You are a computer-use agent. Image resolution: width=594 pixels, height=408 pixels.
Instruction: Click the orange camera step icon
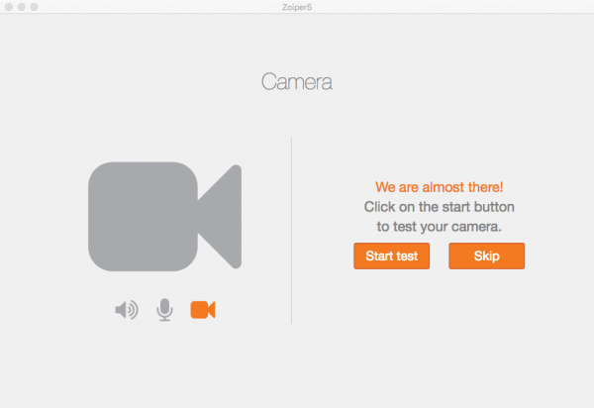coord(203,310)
